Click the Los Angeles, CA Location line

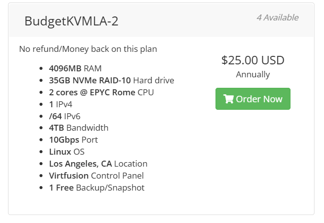click(x=98, y=164)
